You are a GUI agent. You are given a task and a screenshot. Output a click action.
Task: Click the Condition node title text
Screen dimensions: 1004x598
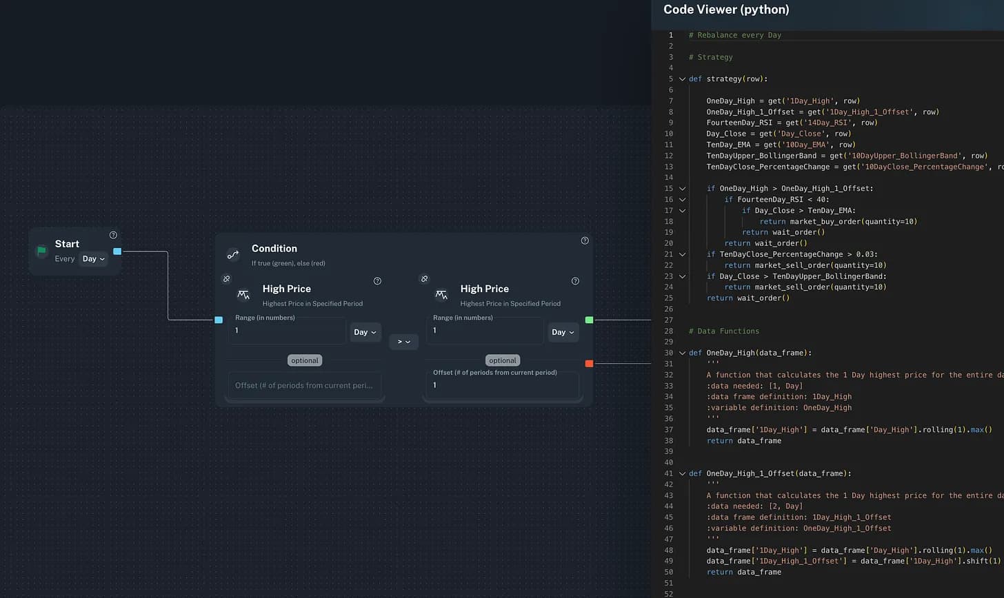coord(274,249)
